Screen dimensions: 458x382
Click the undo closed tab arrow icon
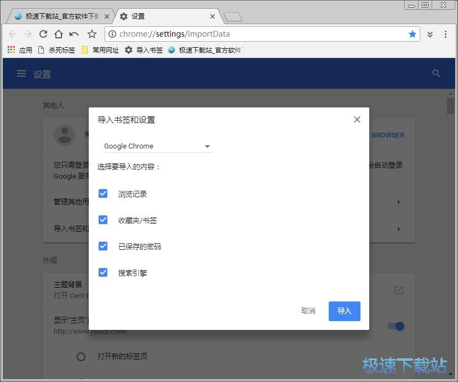pyautogui.click(x=74, y=34)
